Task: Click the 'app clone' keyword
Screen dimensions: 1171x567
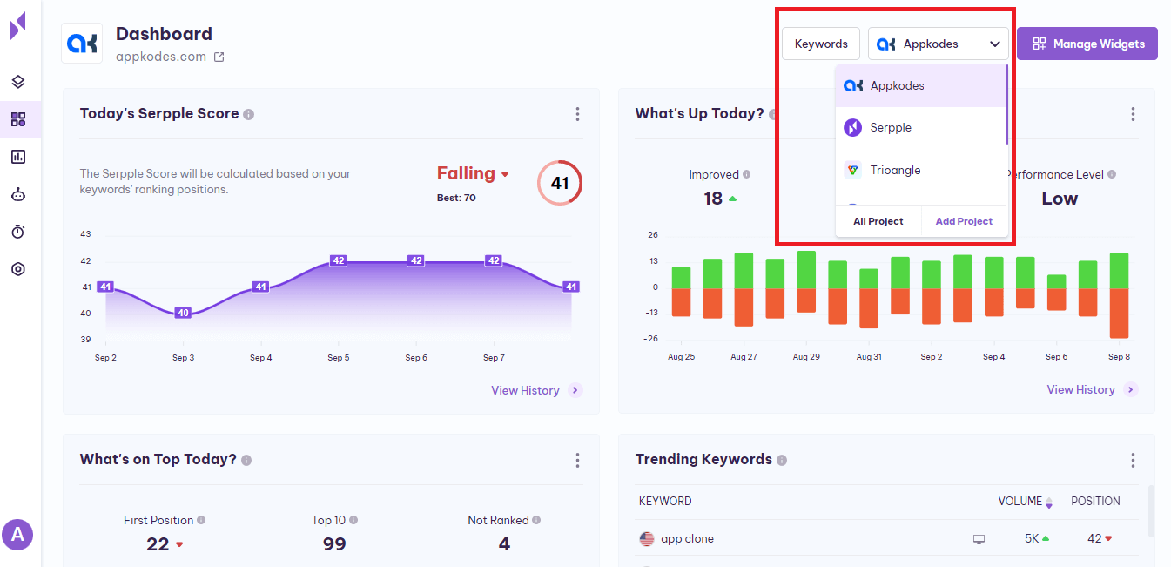Action: pyautogui.click(x=687, y=539)
